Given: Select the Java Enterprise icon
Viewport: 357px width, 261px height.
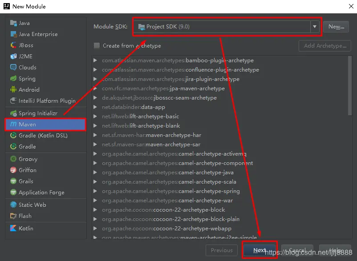Looking at the screenshot, I should coord(13,34).
